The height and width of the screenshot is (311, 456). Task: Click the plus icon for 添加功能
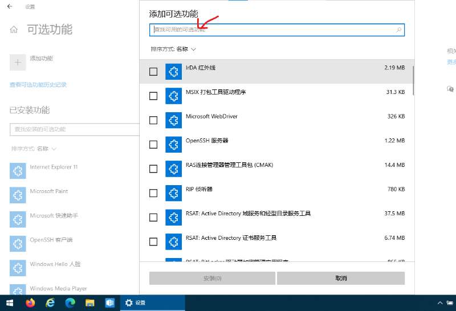click(18, 62)
